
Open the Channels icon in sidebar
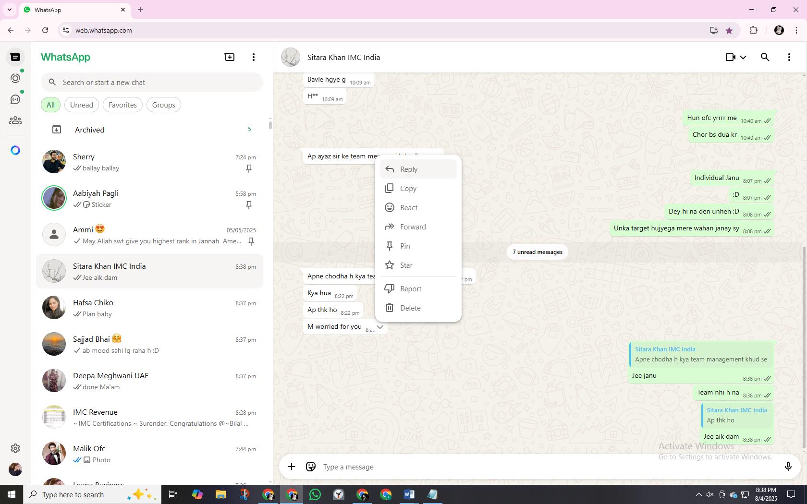[15, 99]
